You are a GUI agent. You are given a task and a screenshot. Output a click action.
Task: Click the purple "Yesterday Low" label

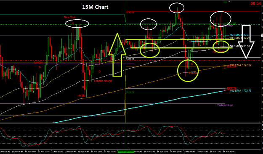225,105
